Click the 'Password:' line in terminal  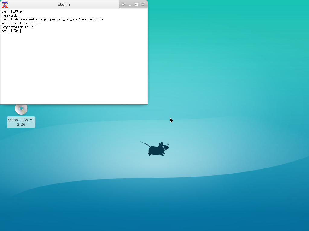pyautogui.click(x=9, y=15)
